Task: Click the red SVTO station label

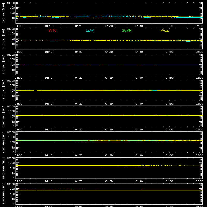Action: pos(53,30)
